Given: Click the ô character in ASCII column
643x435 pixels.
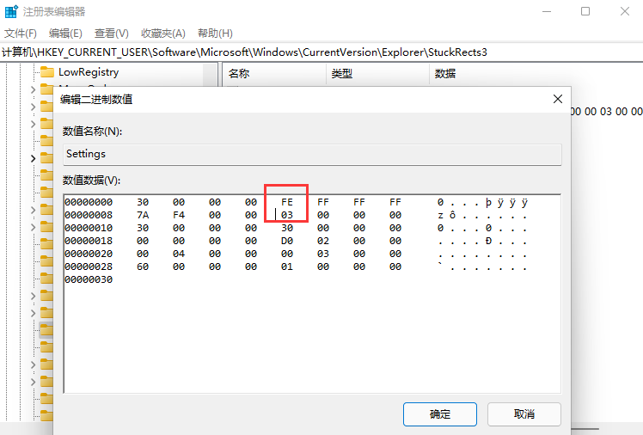Looking at the screenshot, I should tap(452, 215).
